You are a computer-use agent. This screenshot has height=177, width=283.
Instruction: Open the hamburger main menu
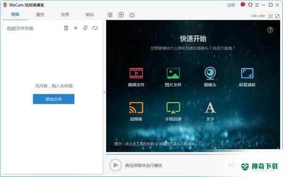pos(257,5)
